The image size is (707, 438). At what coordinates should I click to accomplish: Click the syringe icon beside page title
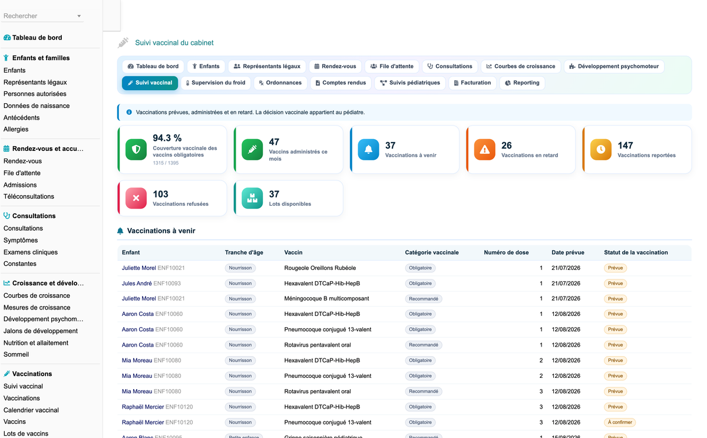(x=123, y=42)
